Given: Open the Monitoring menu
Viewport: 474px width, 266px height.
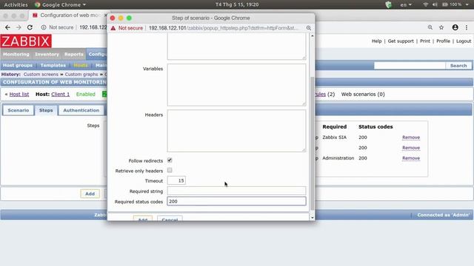Looking at the screenshot, I should point(16,54).
